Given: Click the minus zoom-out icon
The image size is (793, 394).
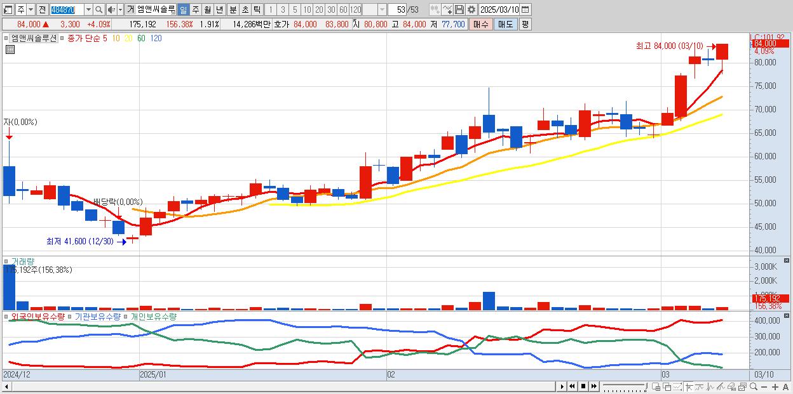Looking at the screenshot, I should tap(764, 386).
